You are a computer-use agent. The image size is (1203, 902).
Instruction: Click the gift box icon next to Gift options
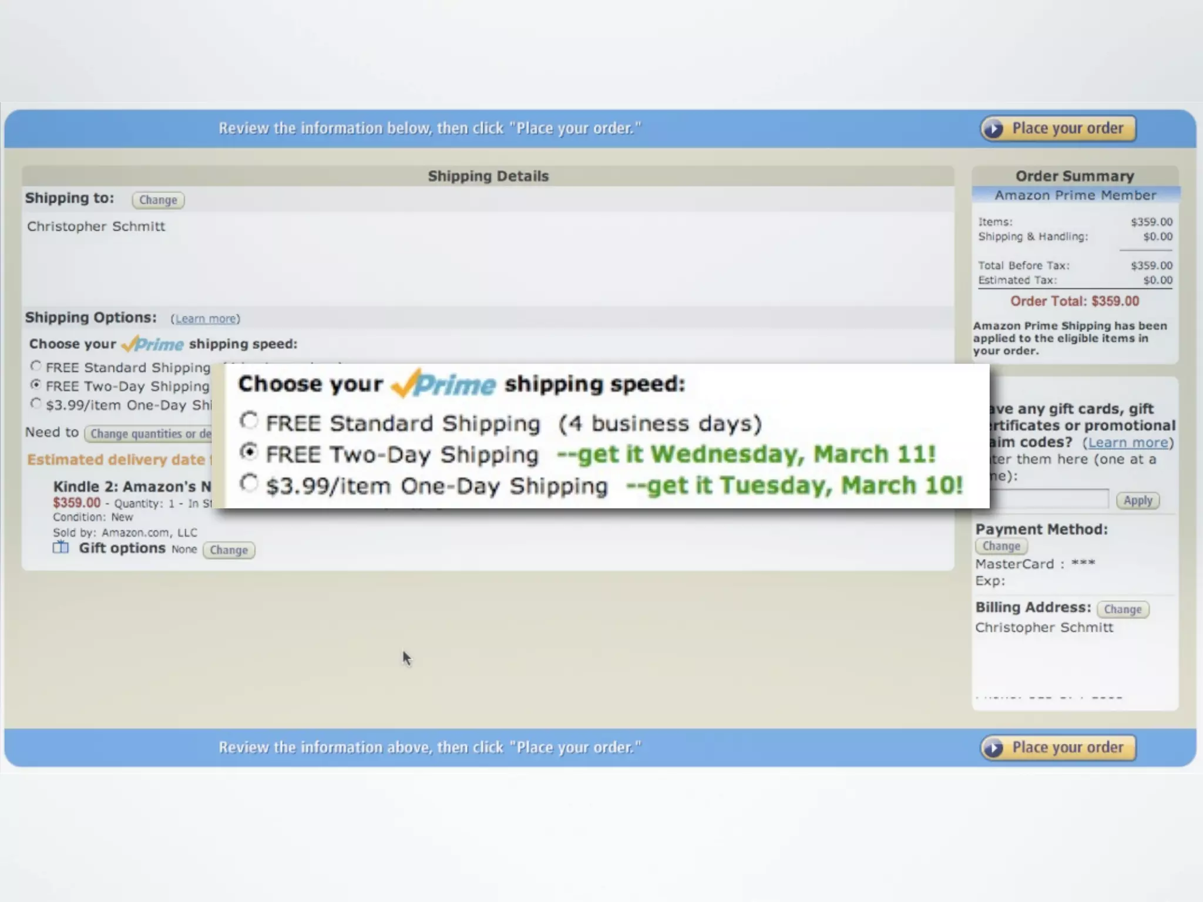pyautogui.click(x=61, y=548)
